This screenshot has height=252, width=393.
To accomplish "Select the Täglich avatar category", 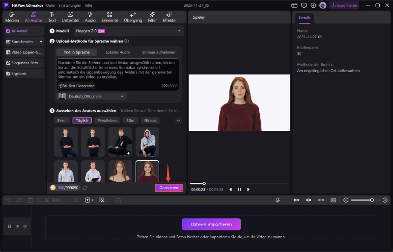I will pos(82,121).
